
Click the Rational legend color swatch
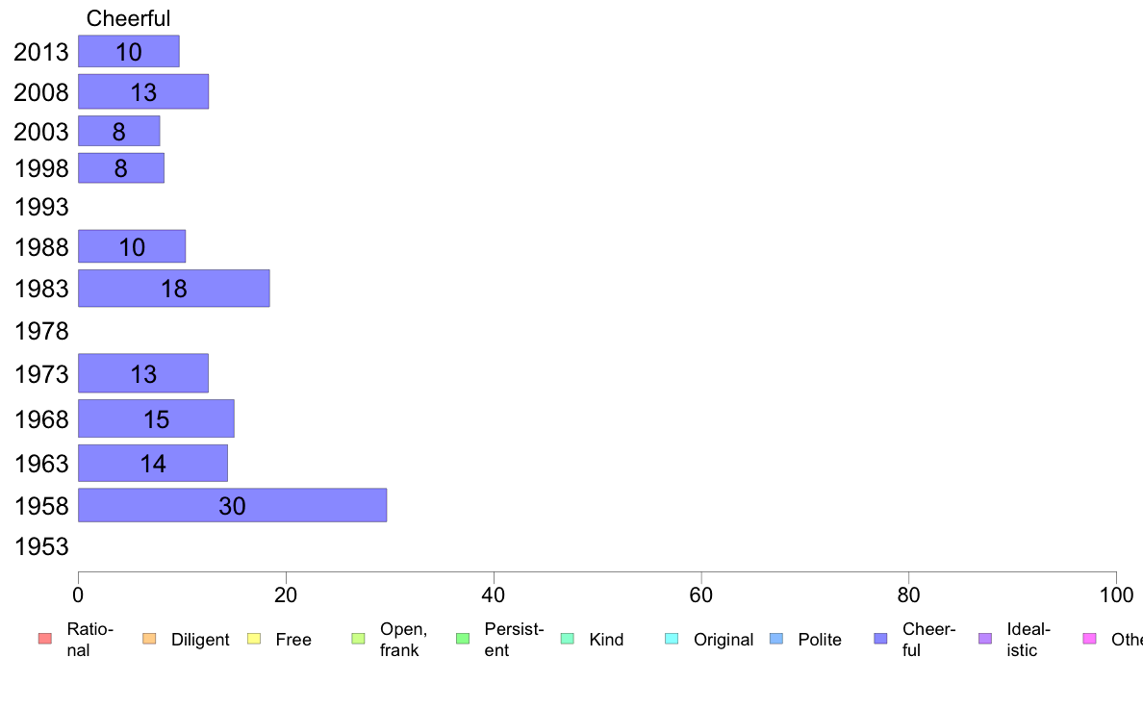point(45,639)
